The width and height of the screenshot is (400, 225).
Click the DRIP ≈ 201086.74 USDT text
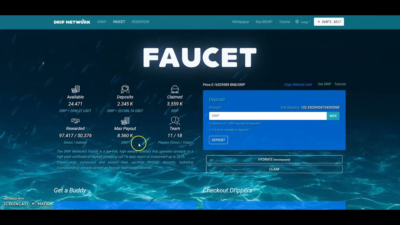tap(125, 111)
